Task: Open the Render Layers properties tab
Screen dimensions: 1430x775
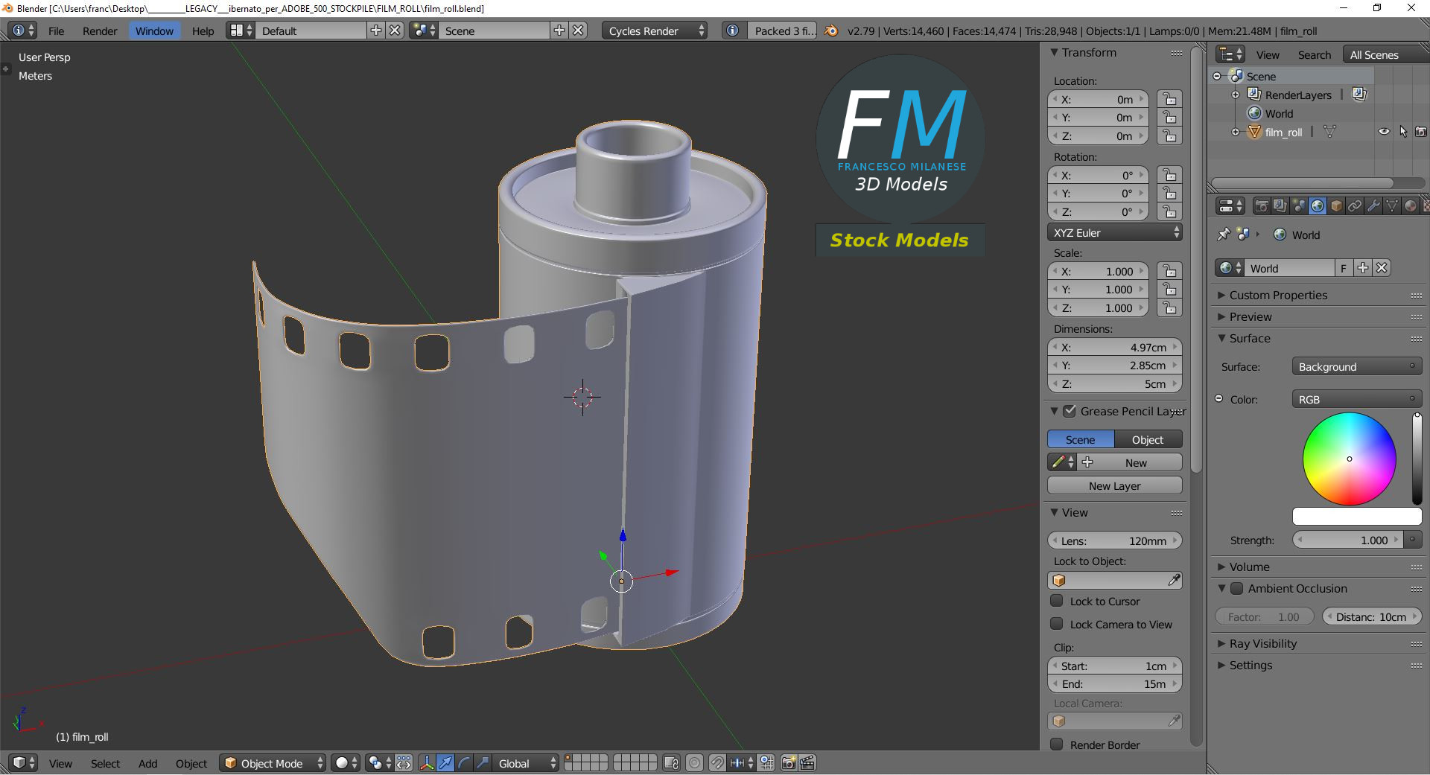Action: coord(1280,206)
